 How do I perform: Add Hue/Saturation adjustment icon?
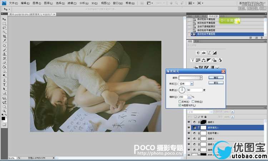(198, 60)
